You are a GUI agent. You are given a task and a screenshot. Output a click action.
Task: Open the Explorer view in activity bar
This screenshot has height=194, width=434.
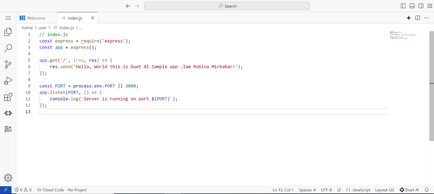(8, 32)
